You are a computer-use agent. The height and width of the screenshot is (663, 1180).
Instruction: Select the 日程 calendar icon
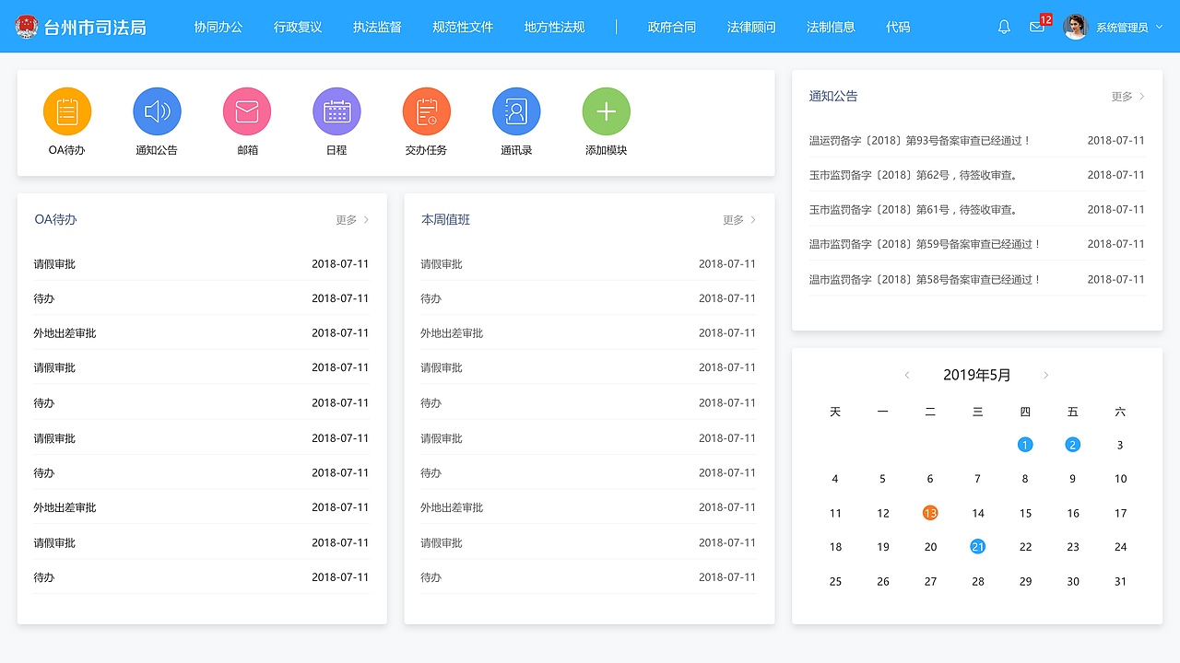(336, 110)
